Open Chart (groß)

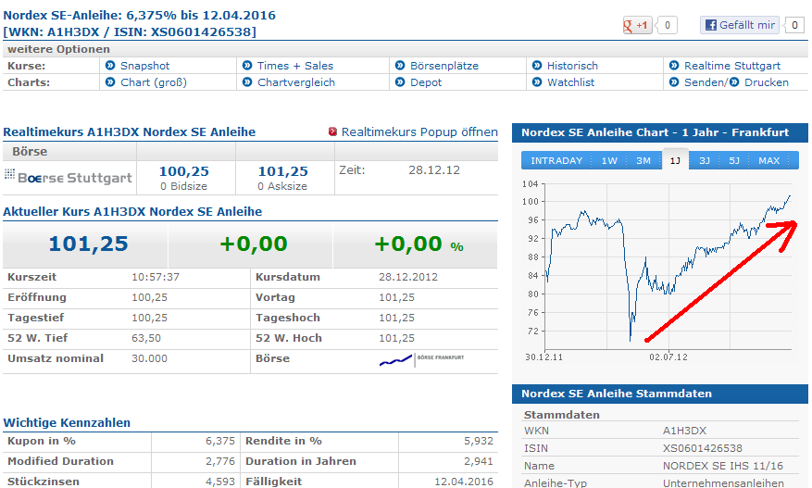(154, 82)
